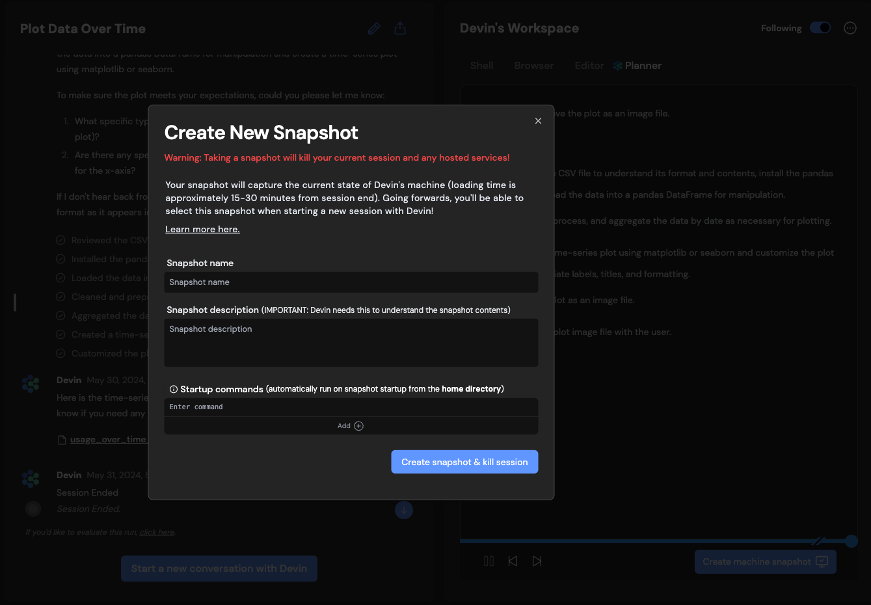Open the Learn more here link
871x605 pixels.
pos(202,229)
